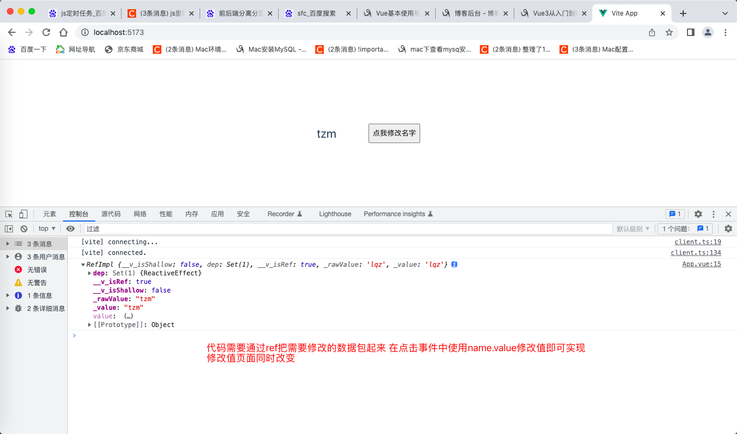Click the share icon in address bar
737x434 pixels.
point(652,32)
